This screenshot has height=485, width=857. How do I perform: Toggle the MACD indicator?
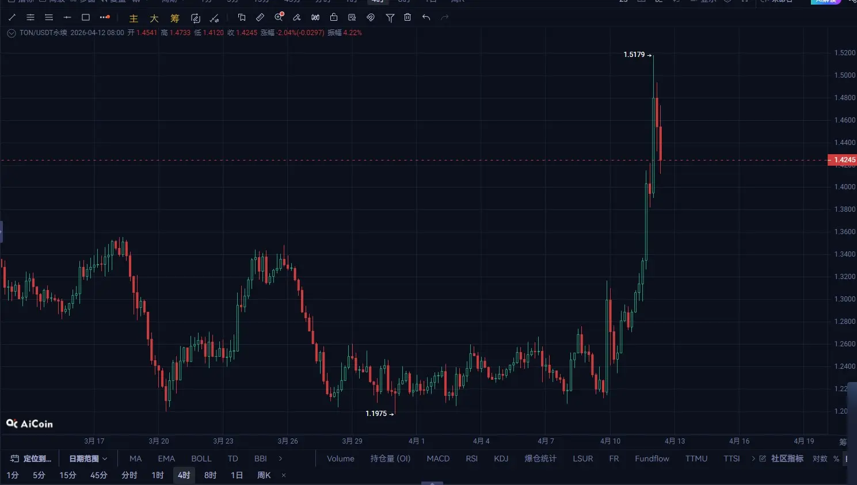(x=438, y=459)
